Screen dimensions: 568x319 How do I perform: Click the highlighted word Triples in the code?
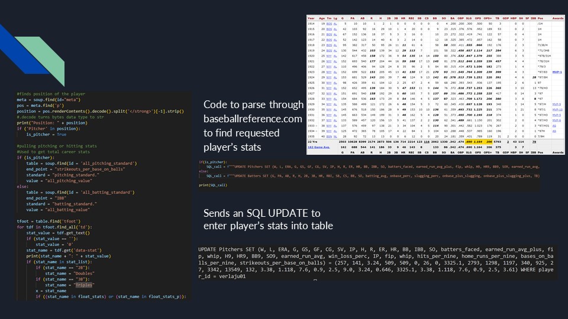click(x=83, y=285)
